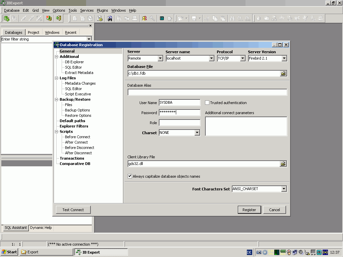This screenshot has height=257, width=343.
Task: Click the green notebook toolbar icon
Action: [162, 19]
